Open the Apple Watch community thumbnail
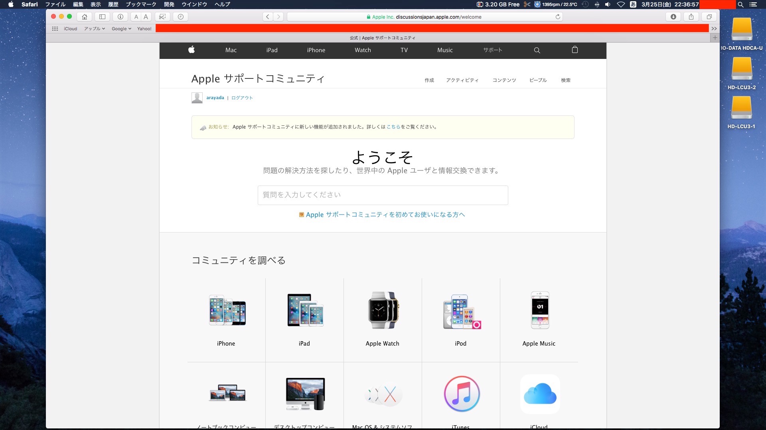This screenshot has height=430, width=766. point(383,311)
